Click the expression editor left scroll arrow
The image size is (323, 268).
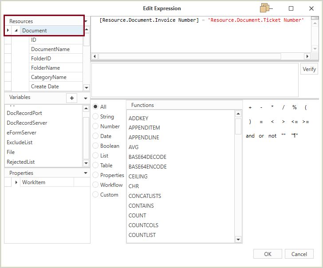[95, 56]
